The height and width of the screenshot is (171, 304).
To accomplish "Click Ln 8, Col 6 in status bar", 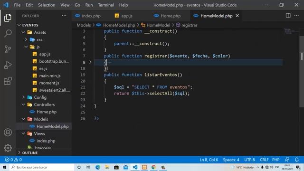I will click(209, 160).
